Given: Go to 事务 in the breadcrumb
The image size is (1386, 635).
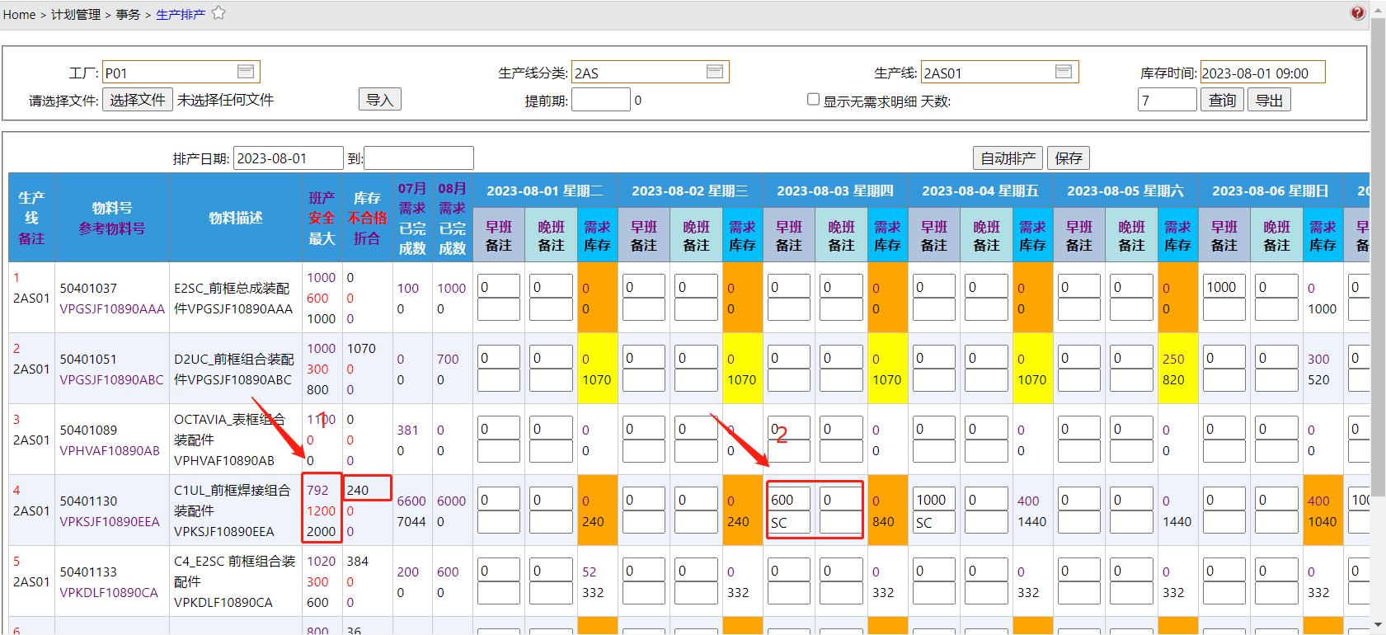Looking at the screenshot, I should (128, 15).
